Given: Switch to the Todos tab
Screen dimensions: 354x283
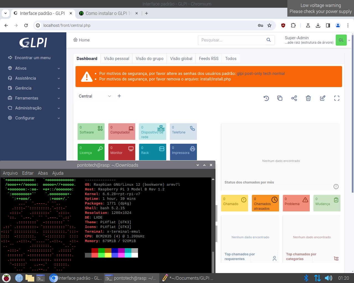Looking at the screenshot, I should pos(231,59).
